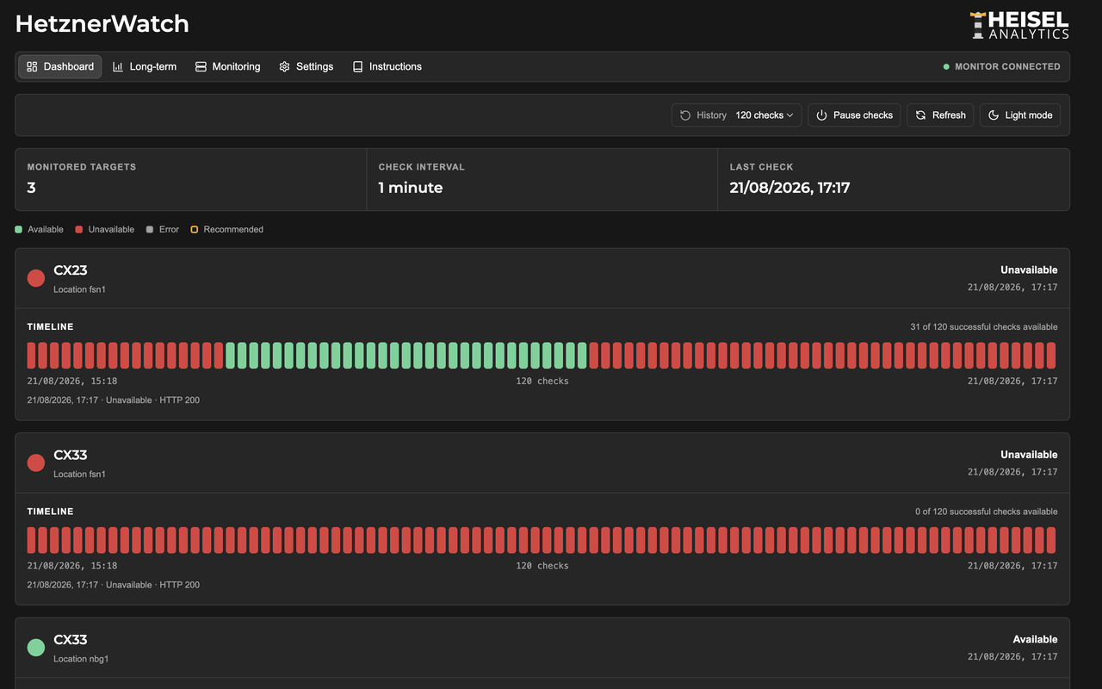Image resolution: width=1102 pixels, height=689 pixels.
Task: Click the Unavailable status label on CX23
Action: click(x=1029, y=270)
